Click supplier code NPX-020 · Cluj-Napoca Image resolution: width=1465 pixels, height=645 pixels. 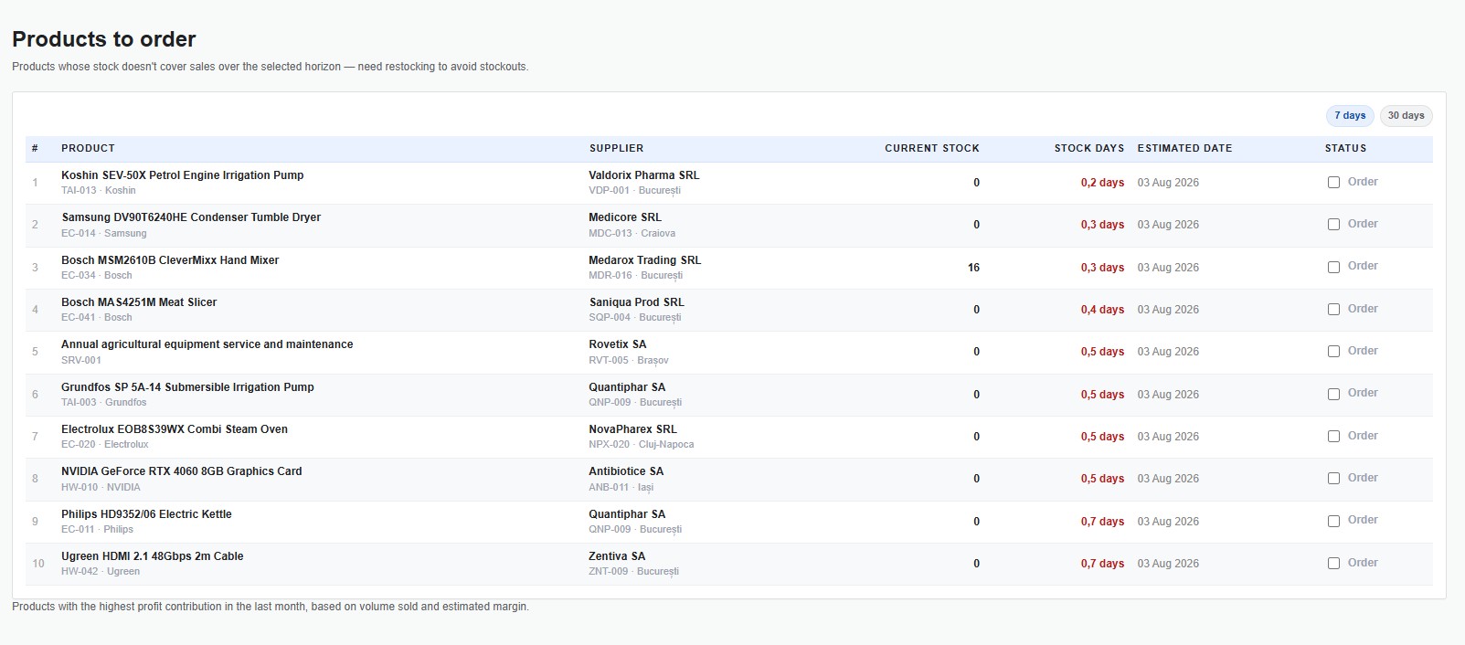point(642,445)
